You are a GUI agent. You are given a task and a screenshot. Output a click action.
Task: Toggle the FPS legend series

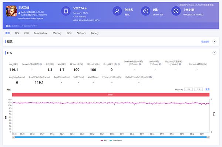pos(104,140)
